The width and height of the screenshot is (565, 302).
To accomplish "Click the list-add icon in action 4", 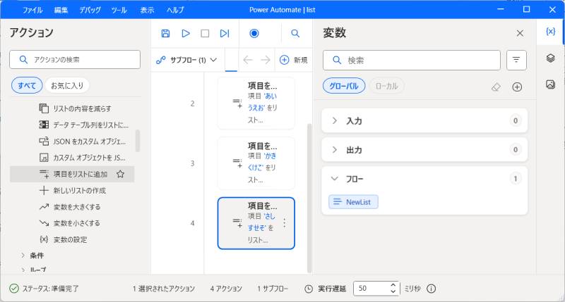I will (237, 223).
